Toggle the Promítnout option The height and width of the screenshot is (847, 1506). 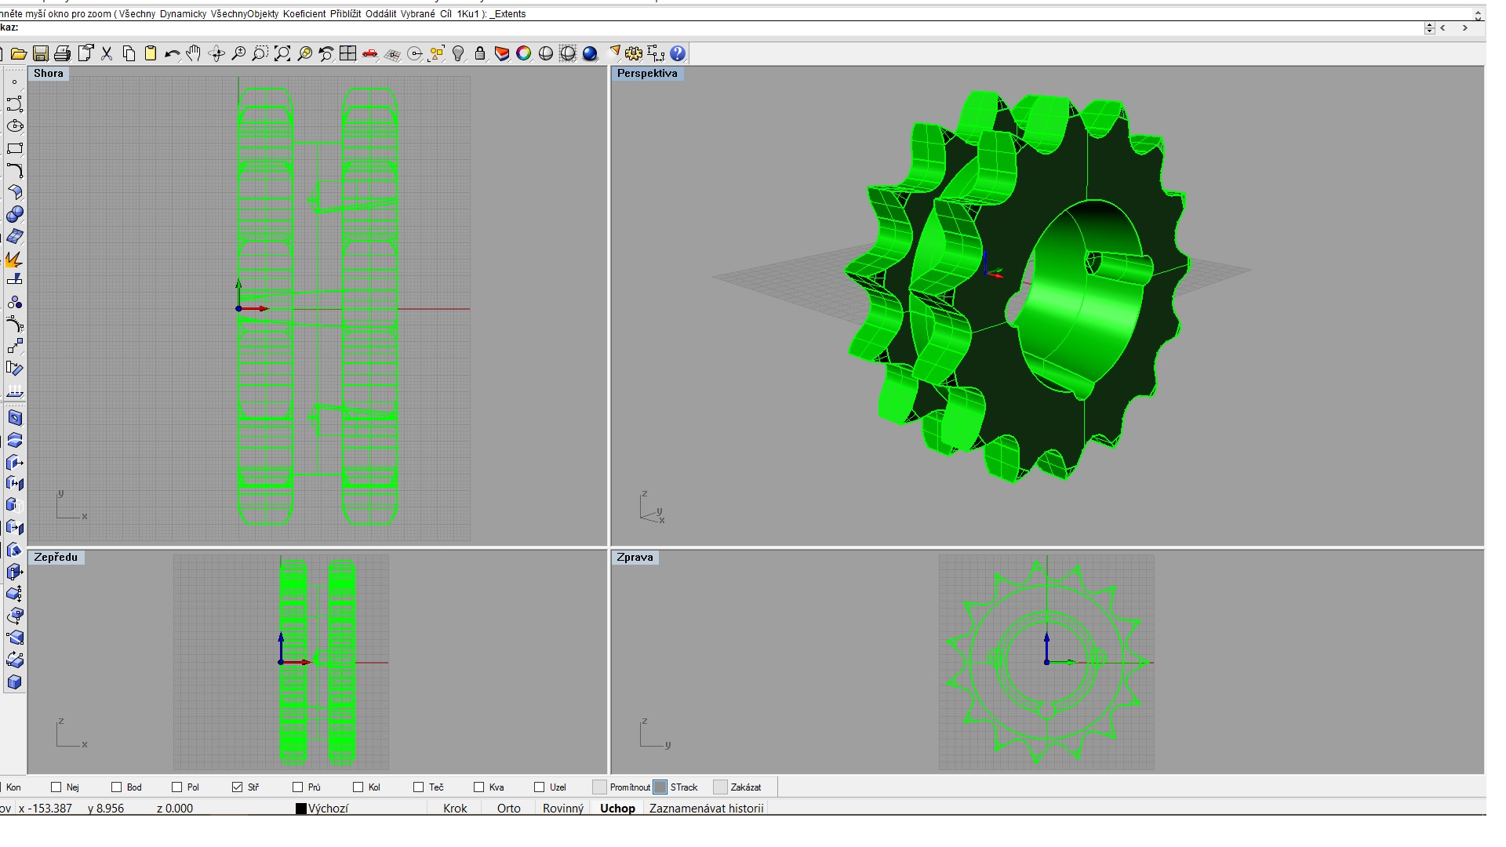pyautogui.click(x=600, y=787)
